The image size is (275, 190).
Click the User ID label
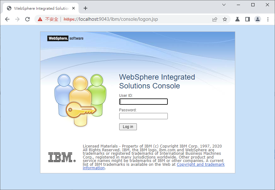pyautogui.click(x=126, y=96)
